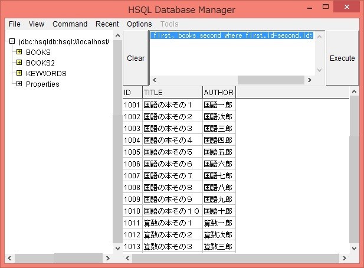Screen dimensions: 364x268
Task: Expand the Properties node
Action: pos(19,84)
